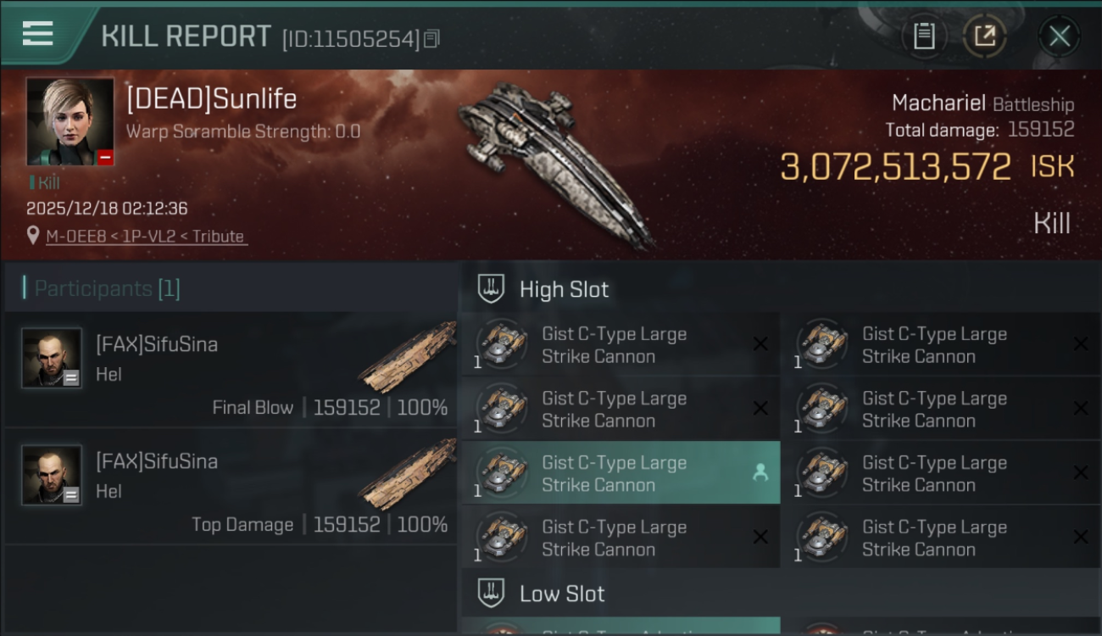Open the clipboard notes icon

924,36
